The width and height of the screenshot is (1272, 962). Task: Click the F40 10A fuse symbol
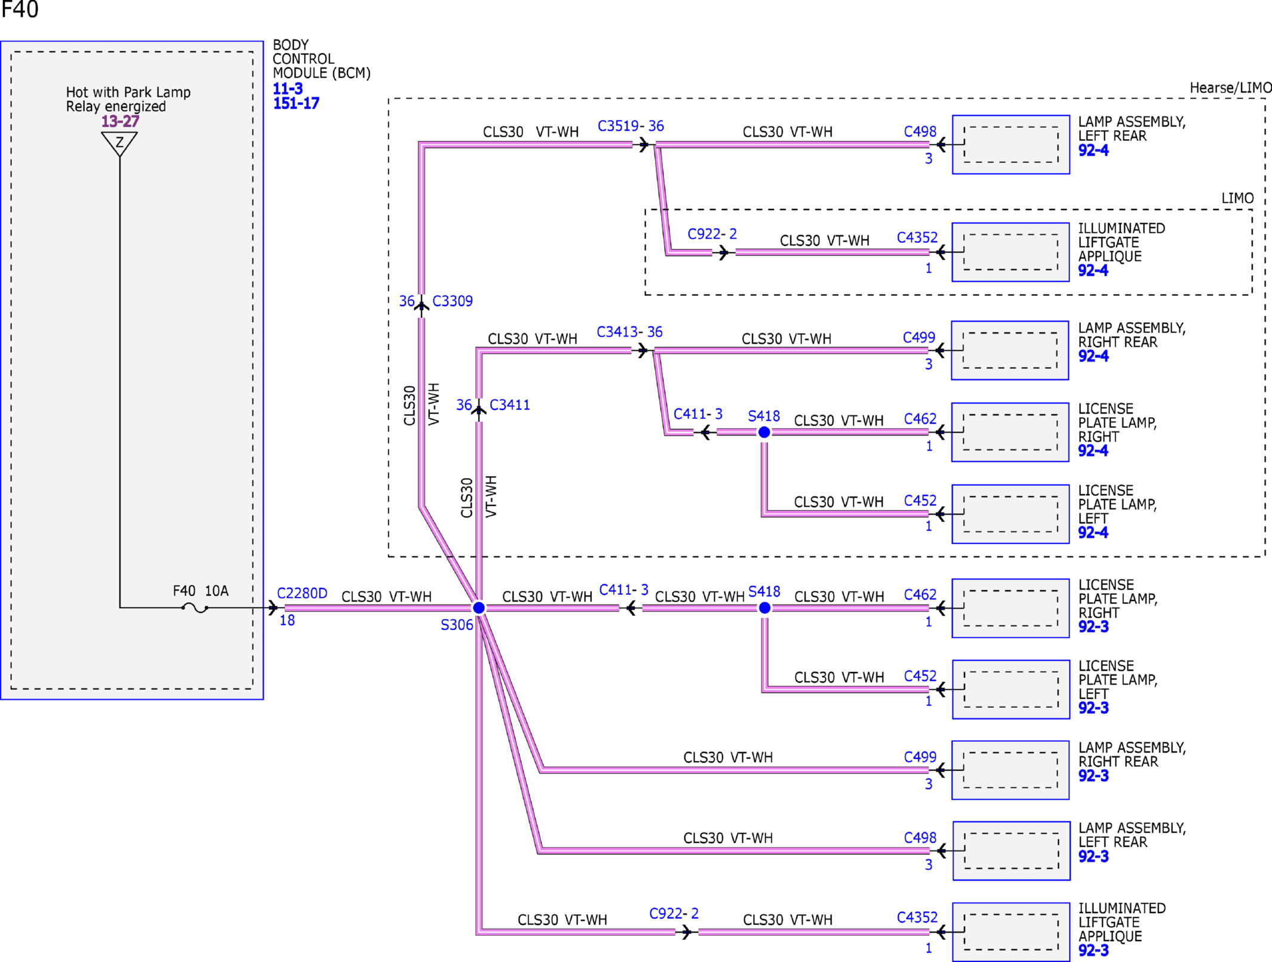tap(195, 608)
